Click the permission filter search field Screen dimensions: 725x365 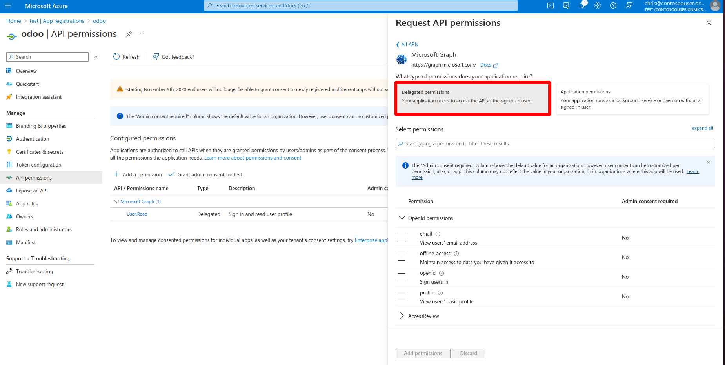(555, 143)
